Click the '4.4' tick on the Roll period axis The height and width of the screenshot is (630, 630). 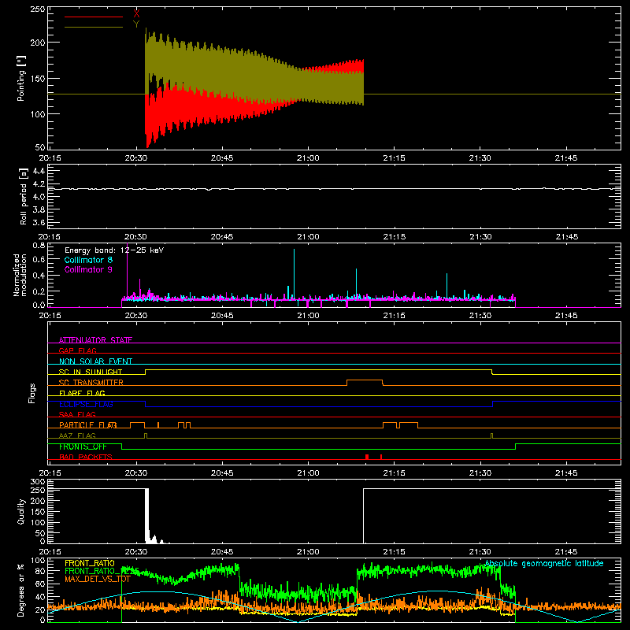[x=39, y=171]
